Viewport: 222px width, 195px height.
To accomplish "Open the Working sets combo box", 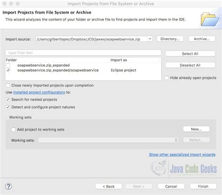I will click(108, 140).
